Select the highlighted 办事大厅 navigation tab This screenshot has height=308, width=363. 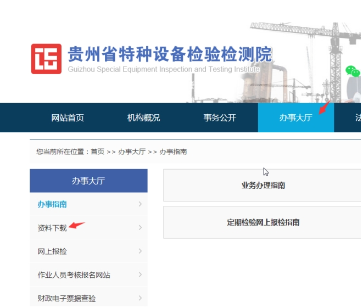pos(295,118)
